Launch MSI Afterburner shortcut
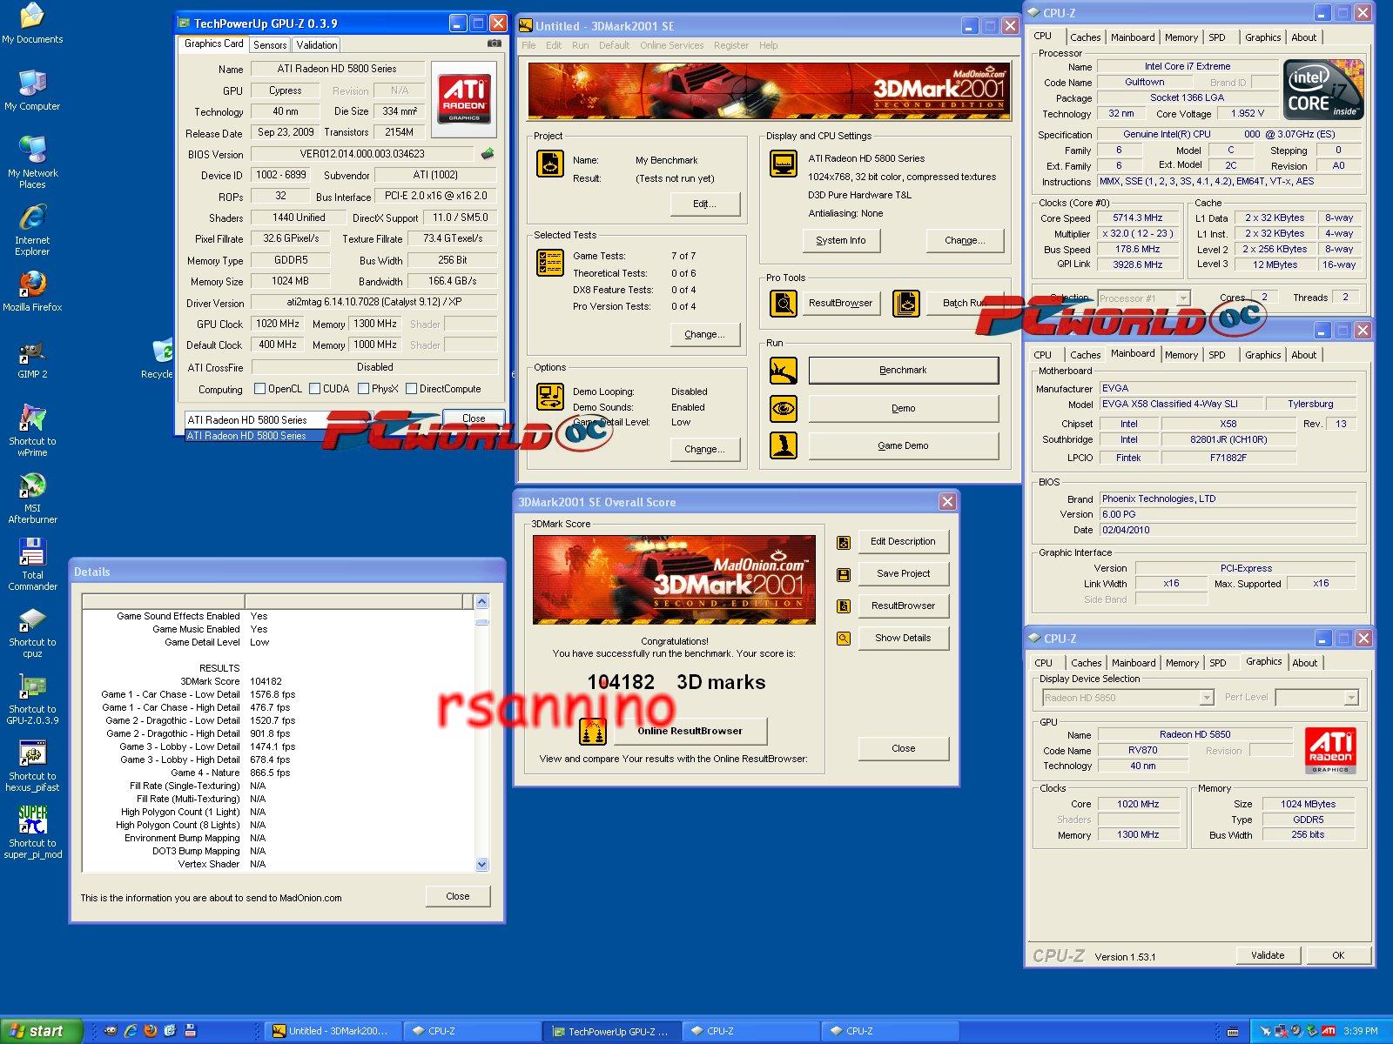 click(x=32, y=497)
